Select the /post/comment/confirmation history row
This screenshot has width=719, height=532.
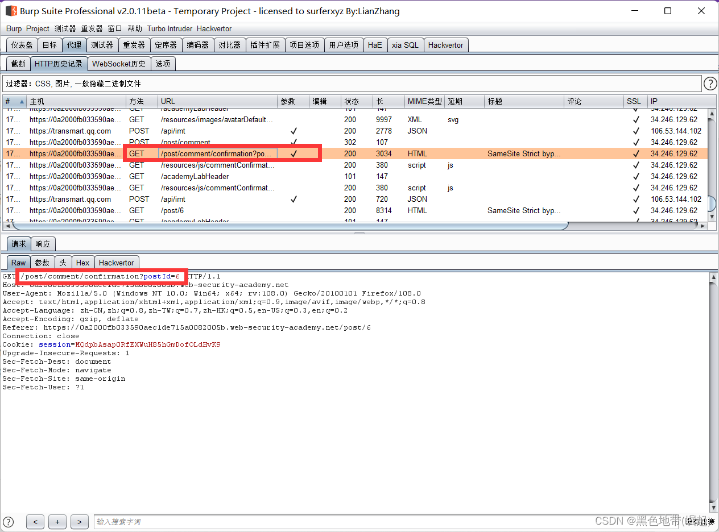(x=354, y=153)
